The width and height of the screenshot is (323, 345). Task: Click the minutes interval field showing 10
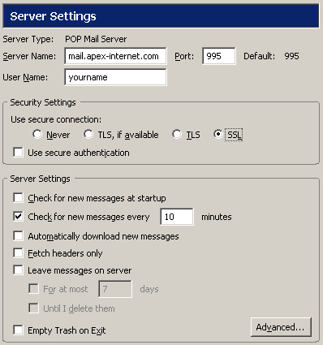177,217
